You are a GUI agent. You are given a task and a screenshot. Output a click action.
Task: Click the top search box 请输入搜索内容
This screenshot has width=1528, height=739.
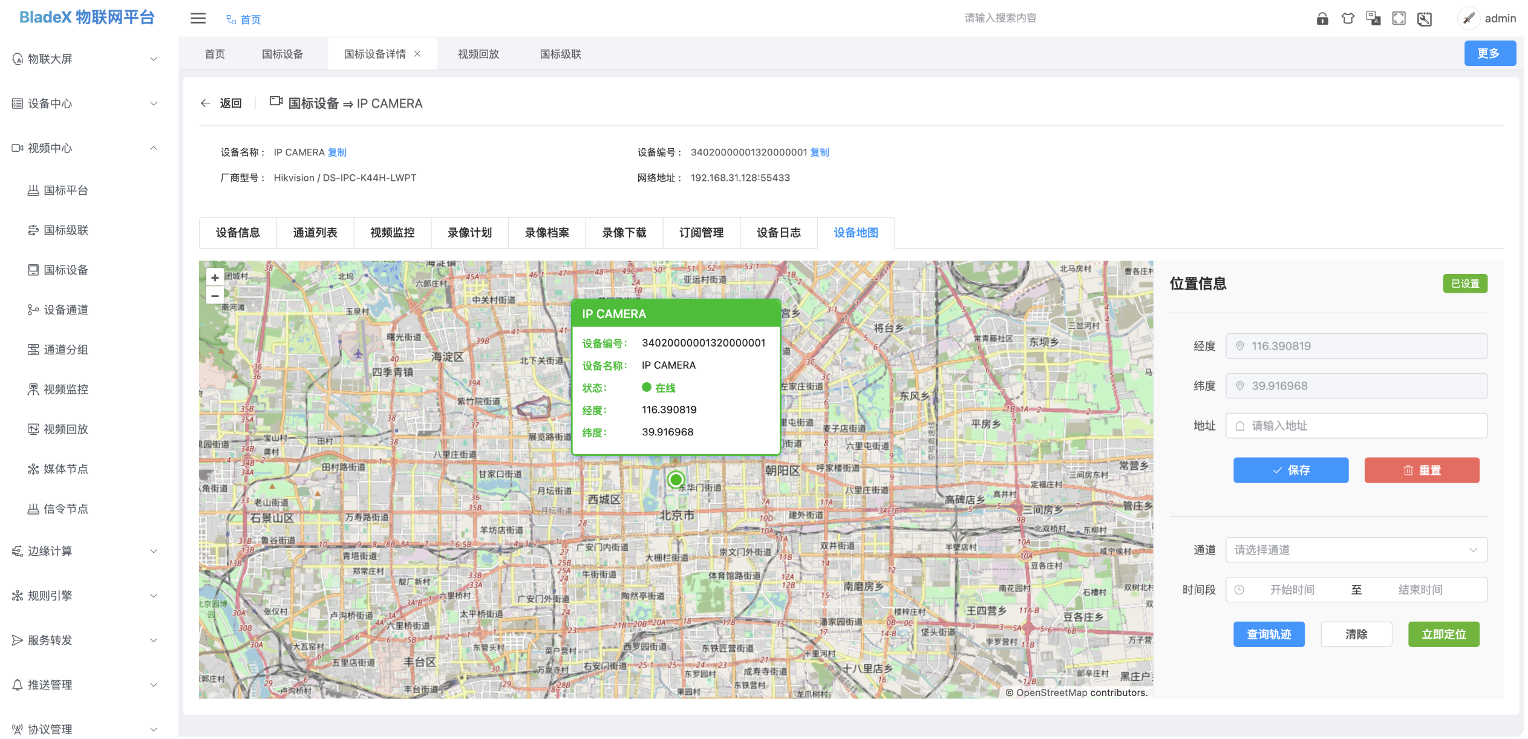click(x=1000, y=18)
